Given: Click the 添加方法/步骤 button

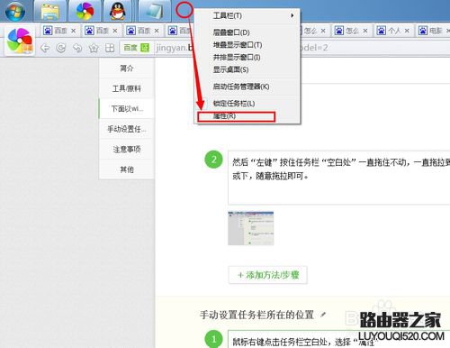Looking at the screenshot, I should tap(268, 275).
